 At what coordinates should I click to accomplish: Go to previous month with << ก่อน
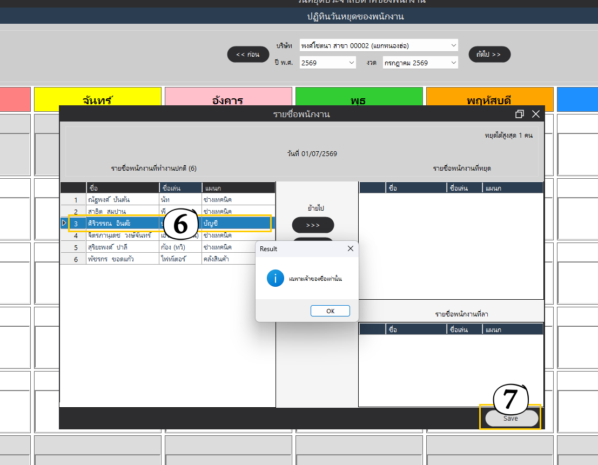pos(248,54)
